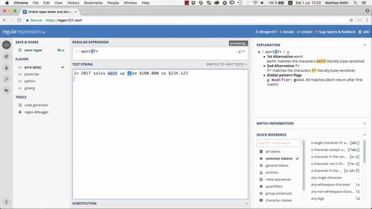Select the Online regex tester tab

tap(50, 12)
